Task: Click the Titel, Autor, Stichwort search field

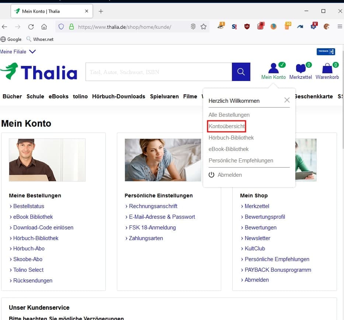Action: 159,72
